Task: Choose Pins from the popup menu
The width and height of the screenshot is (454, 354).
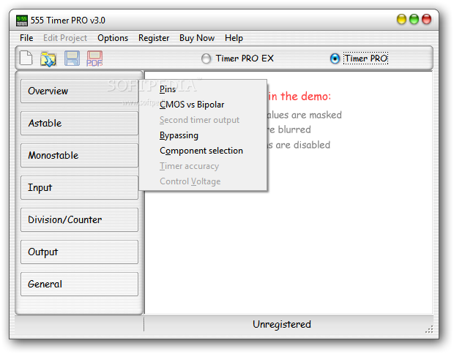Action: pyautogui.click(x=203, y=89)
